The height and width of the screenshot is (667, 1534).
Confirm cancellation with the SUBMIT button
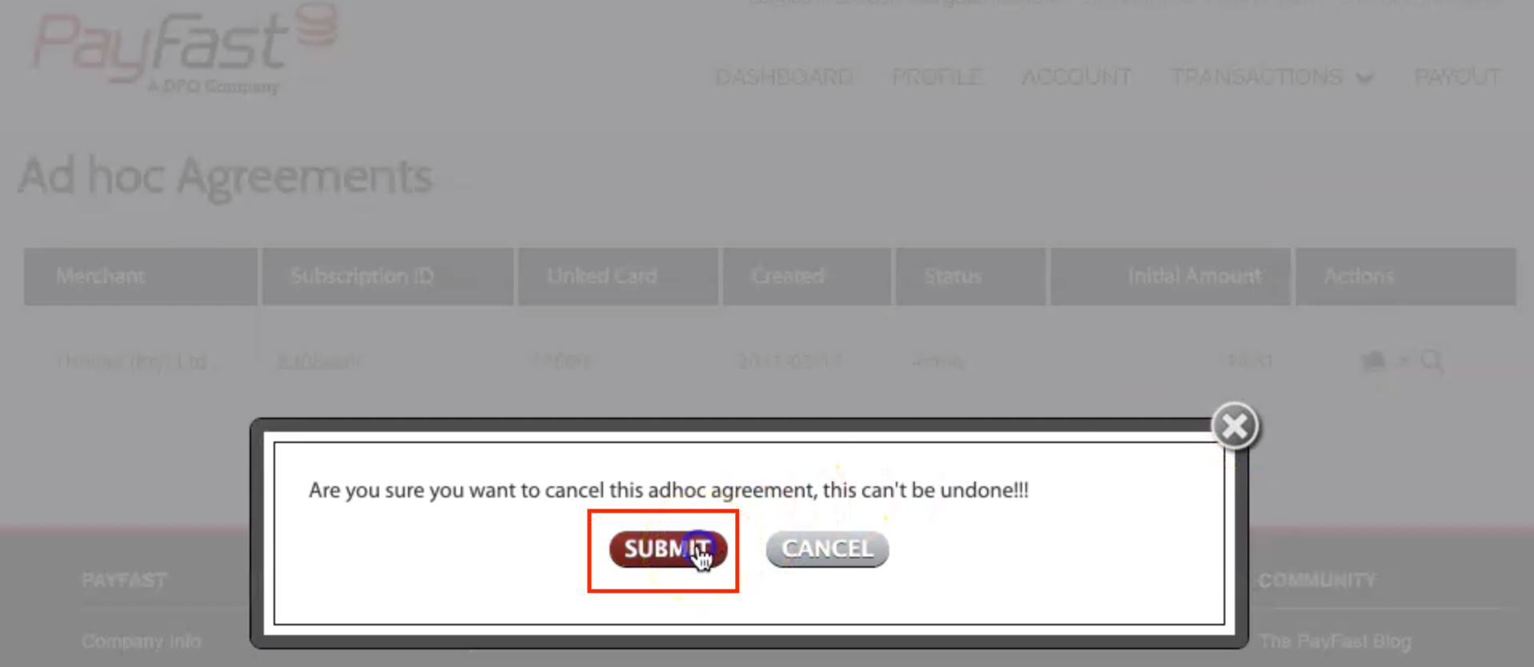(668, 549)
